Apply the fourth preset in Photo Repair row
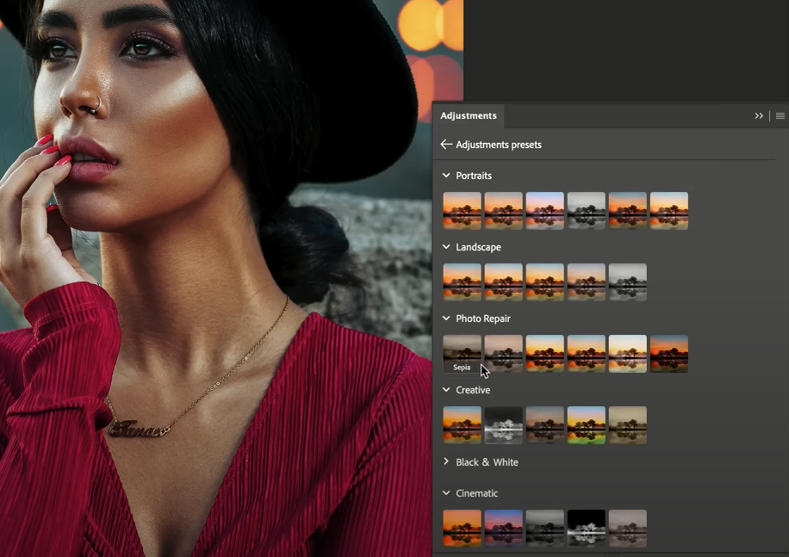This screenshot has height=557, width=789. tap(587, 354)
